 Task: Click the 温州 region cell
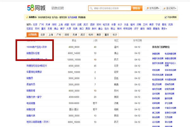coord(116,47)
